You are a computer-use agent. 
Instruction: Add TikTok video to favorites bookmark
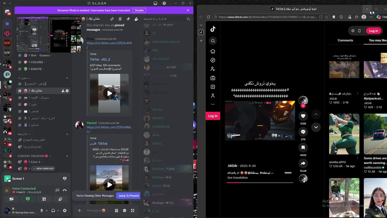click(303, 147)
